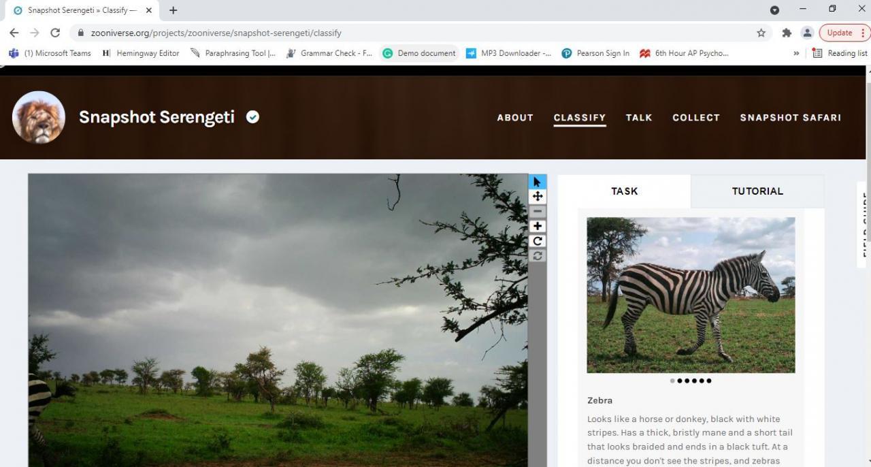Select the first zebra image dot

[672, 381]
